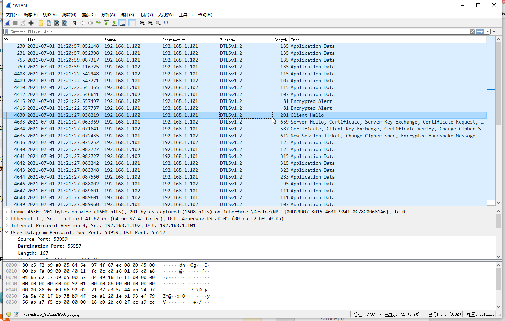Reload the capture file
Screen dimensions: 505x321
(65, 23)
